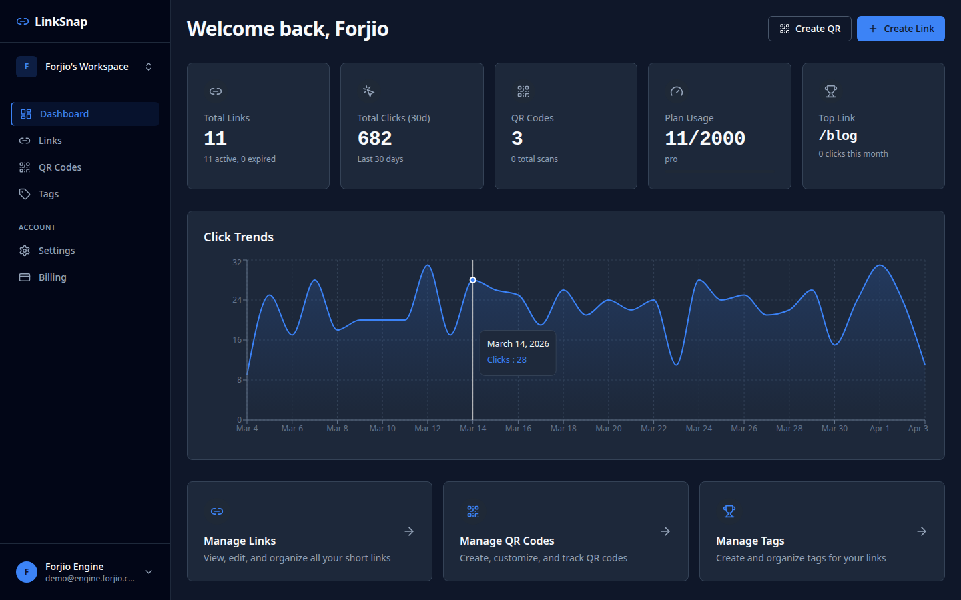
Task: Go to QR Codes in sidebar
Action: click(x=59, y=167)
